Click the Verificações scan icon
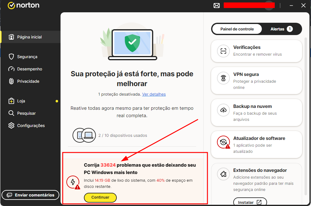The width and height of the screenshot is (311, 206). click(223, 51)
